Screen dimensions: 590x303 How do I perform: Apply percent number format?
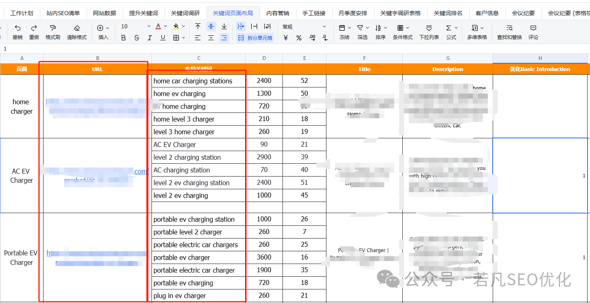click(299, 38)
